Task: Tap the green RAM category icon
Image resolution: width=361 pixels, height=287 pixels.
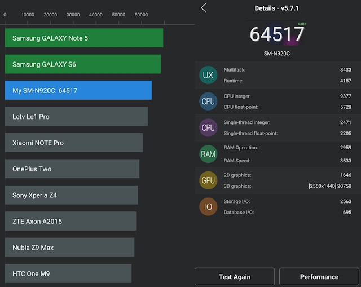Action: pos(208,154)
